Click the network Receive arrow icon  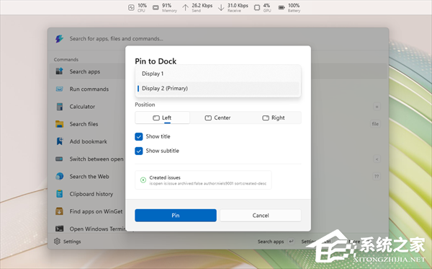coord(221,7)
